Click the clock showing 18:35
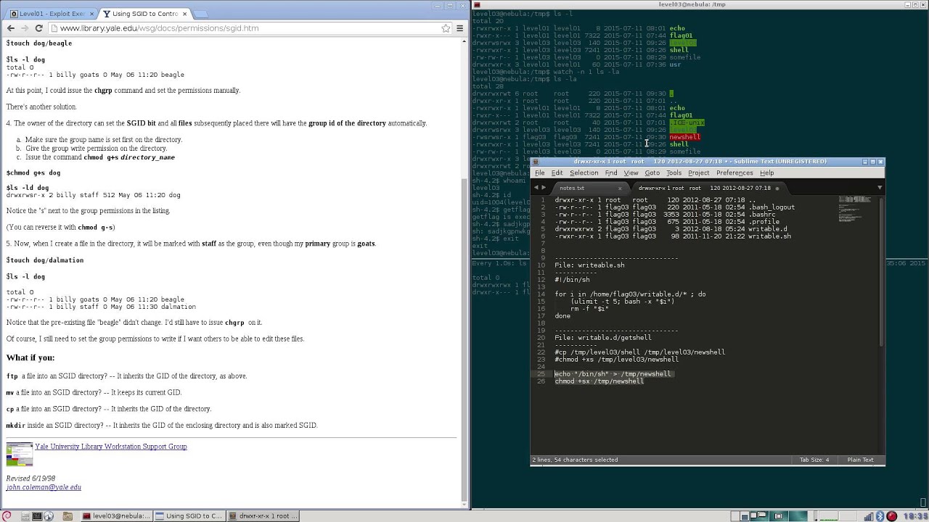929x522 pixels. (914, 516)
